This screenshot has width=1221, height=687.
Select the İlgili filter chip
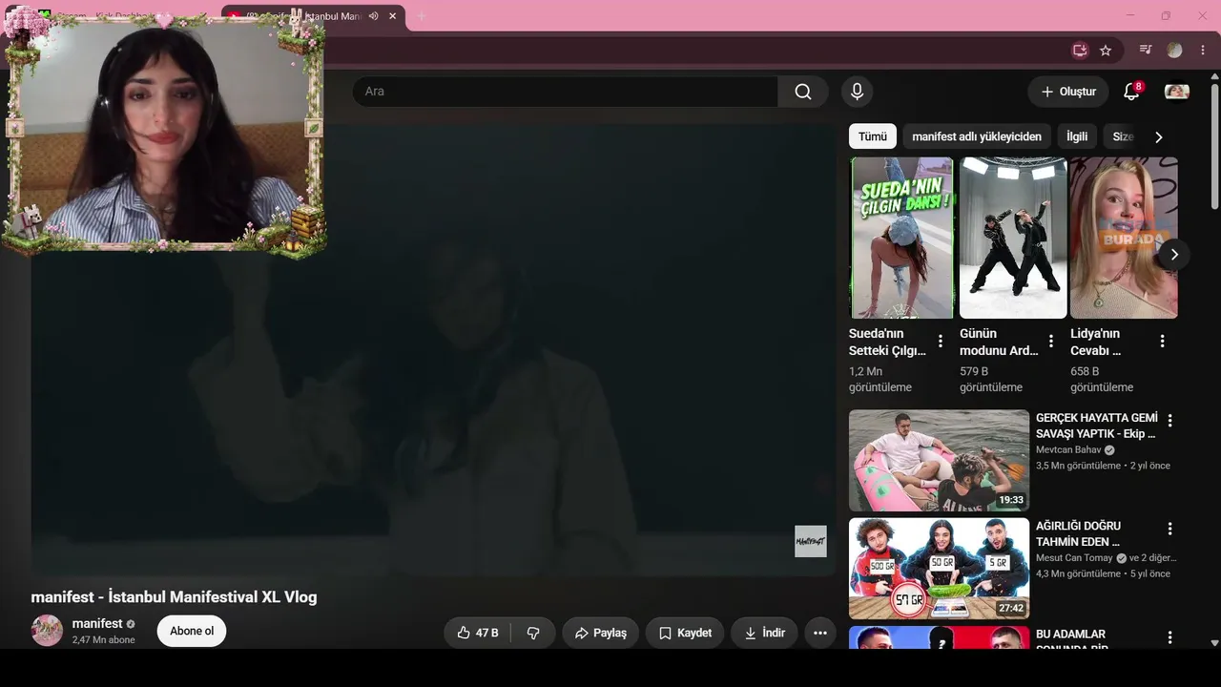click(x=1077, y=136)
